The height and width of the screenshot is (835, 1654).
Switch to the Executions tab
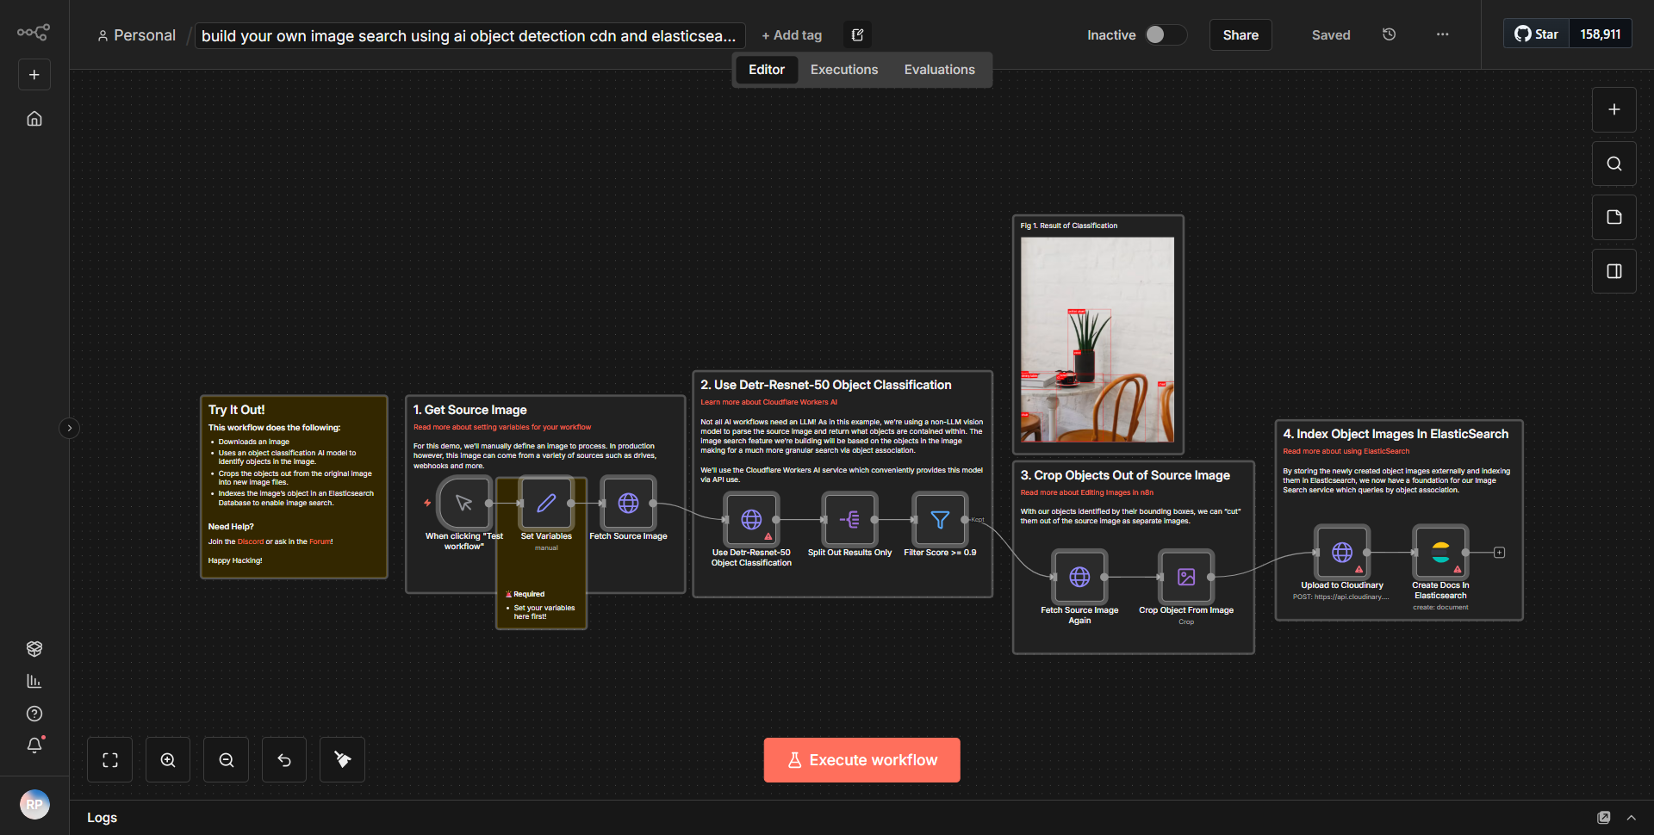point(843,69)
